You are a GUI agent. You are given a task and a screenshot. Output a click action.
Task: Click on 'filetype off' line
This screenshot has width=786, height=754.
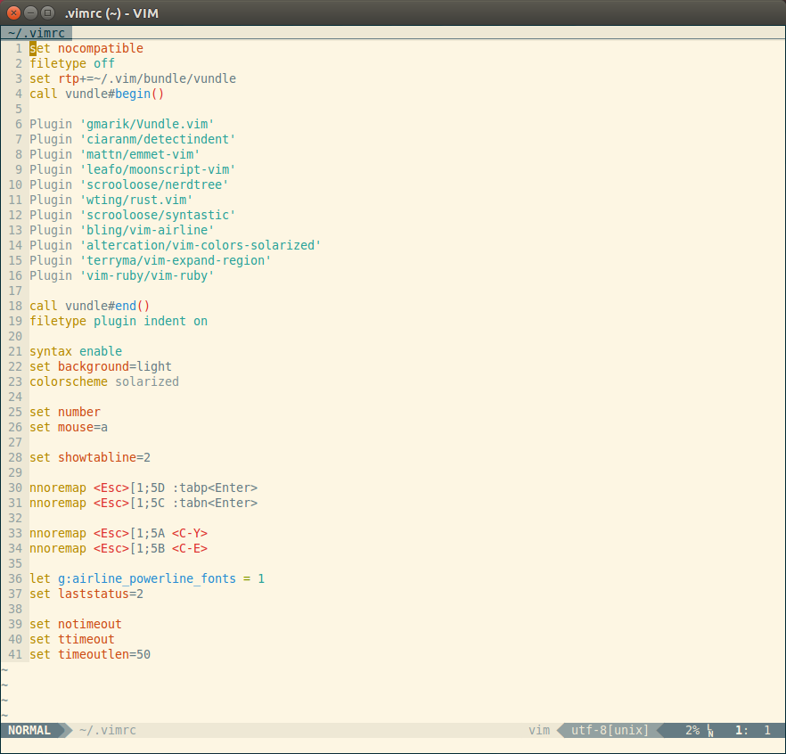coord(71,63)
